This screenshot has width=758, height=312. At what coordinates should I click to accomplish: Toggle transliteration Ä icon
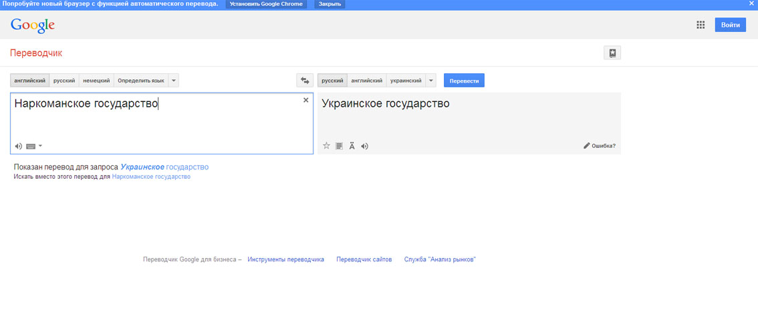pos(352,145)
